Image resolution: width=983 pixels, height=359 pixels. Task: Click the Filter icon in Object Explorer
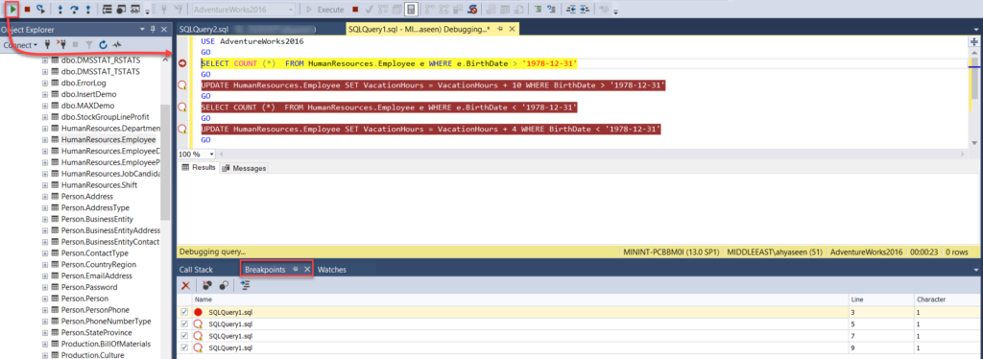89,45
